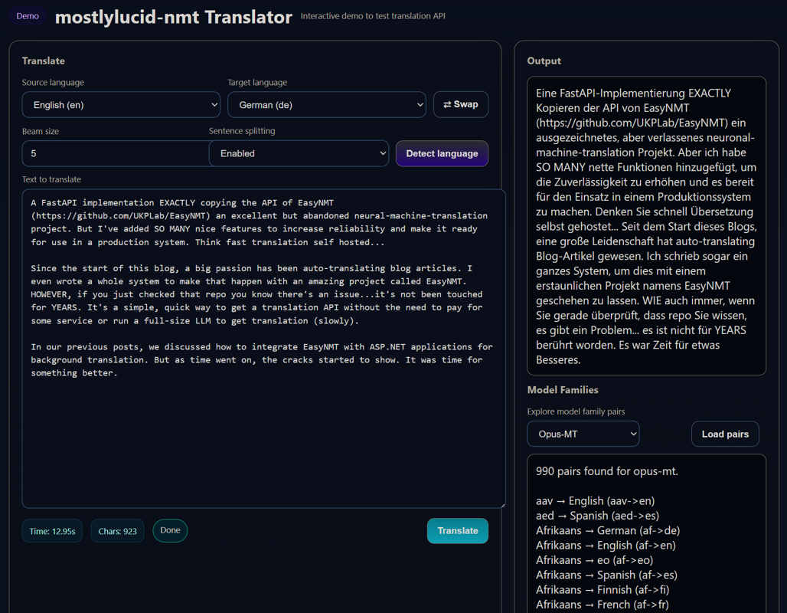
Task: Click the Done status pill
Action: (170, 530)
